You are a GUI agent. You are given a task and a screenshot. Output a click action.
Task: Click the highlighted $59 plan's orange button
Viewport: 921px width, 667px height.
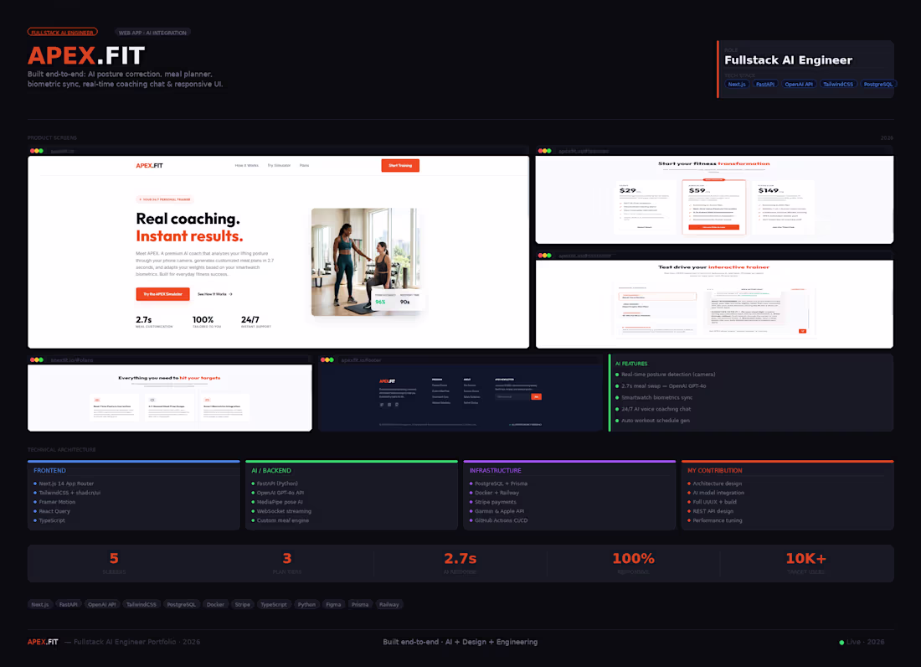pos(713,227)
